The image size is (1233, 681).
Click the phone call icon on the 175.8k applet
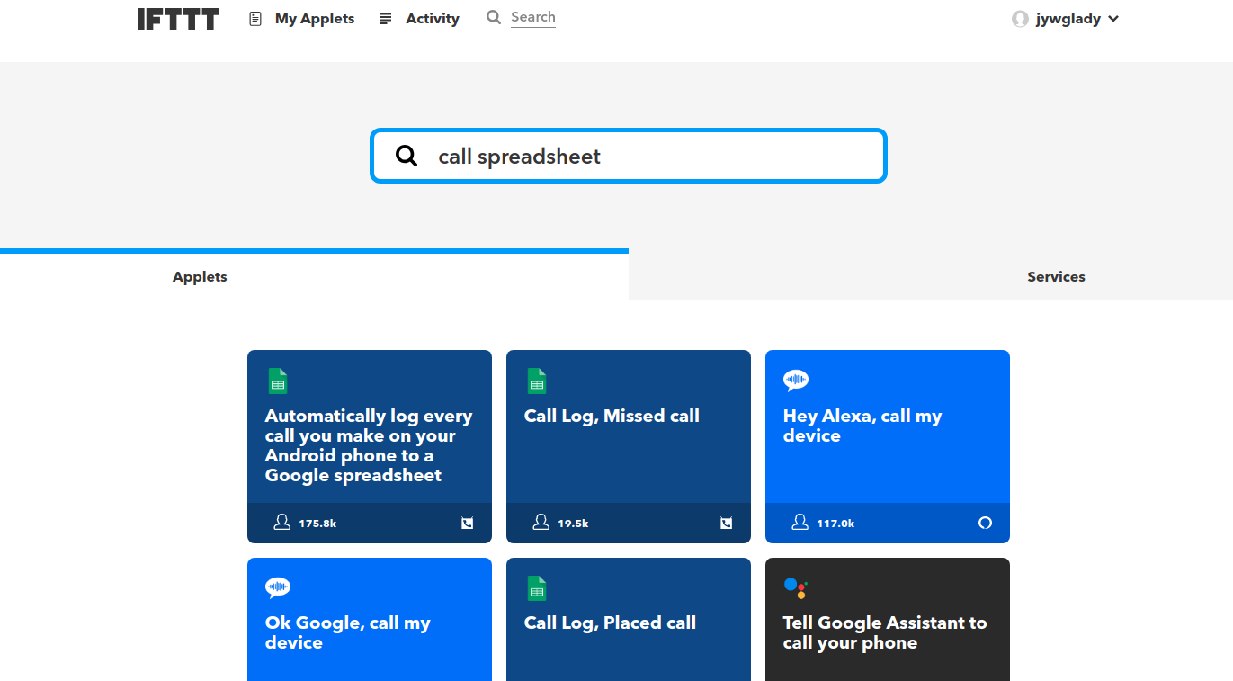467,523
